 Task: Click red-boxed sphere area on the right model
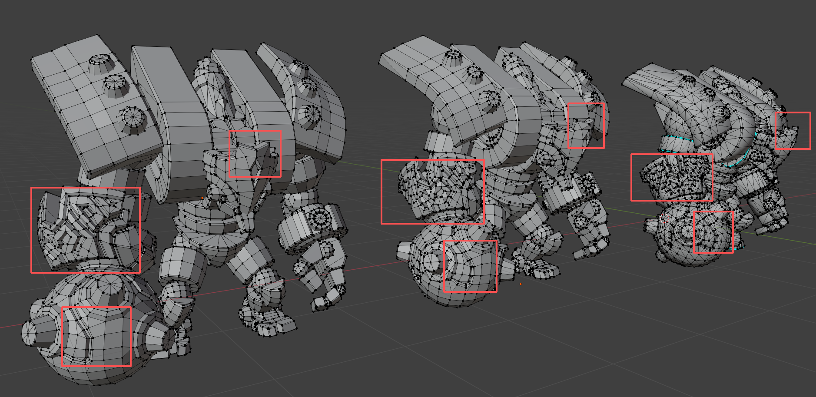(713, 232)
